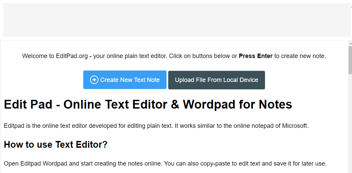
Task: Click the bold 'Press Enter' text
Action: click(256, 56)
